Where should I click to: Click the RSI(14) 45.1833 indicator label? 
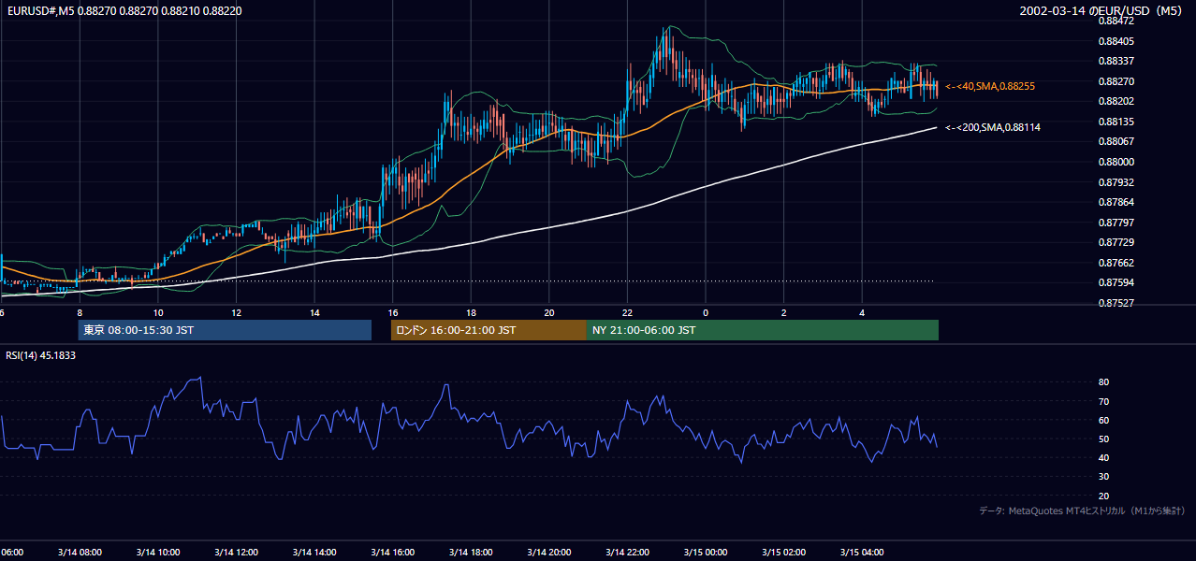41,355
